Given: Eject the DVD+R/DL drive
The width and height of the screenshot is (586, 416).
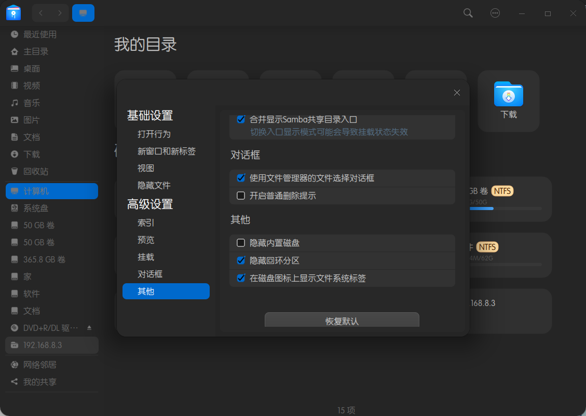Looking at the screenshot, I should [89, 328].
